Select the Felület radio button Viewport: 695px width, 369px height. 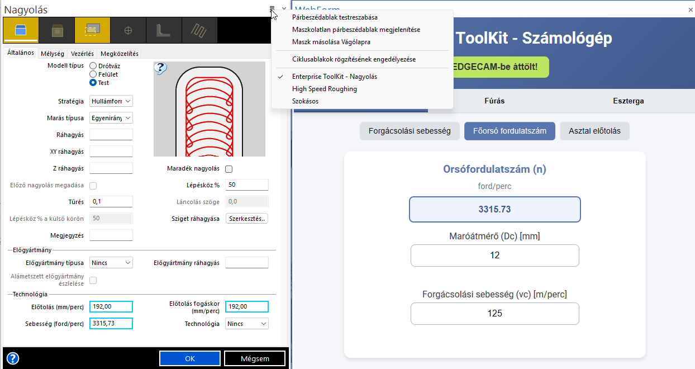(93, 74)
